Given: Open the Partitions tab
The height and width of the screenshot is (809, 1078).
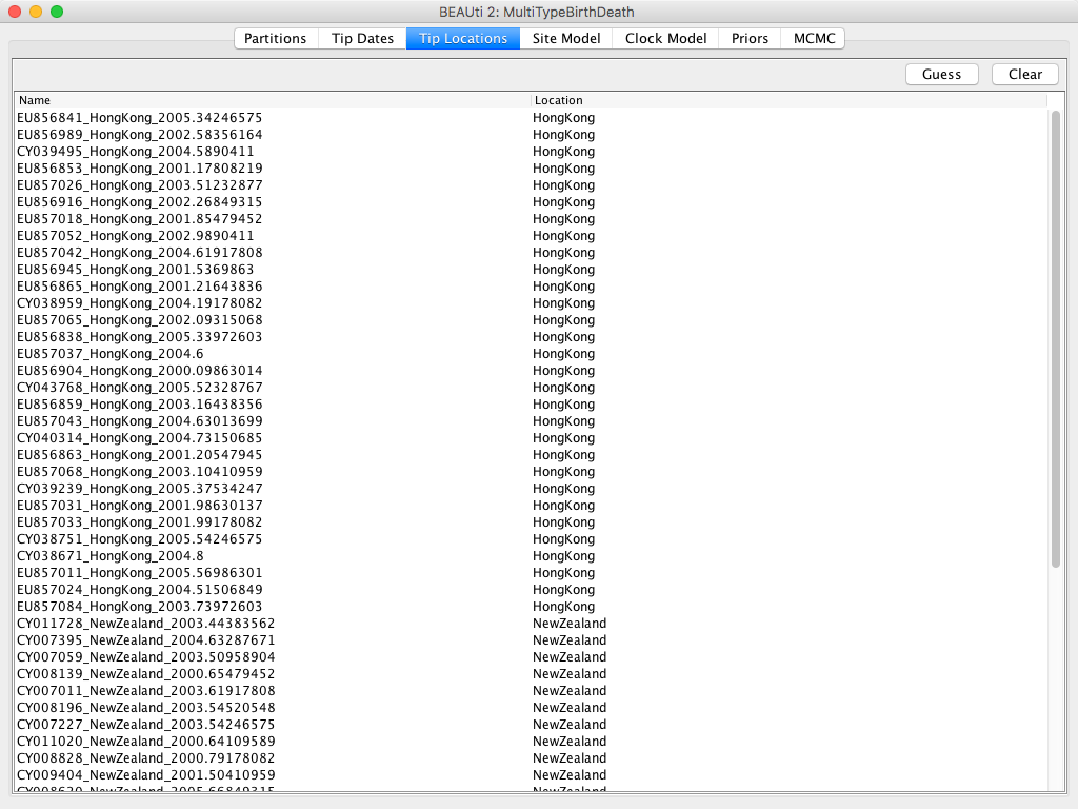Looking at the screenshot, I should coord(275,38).
